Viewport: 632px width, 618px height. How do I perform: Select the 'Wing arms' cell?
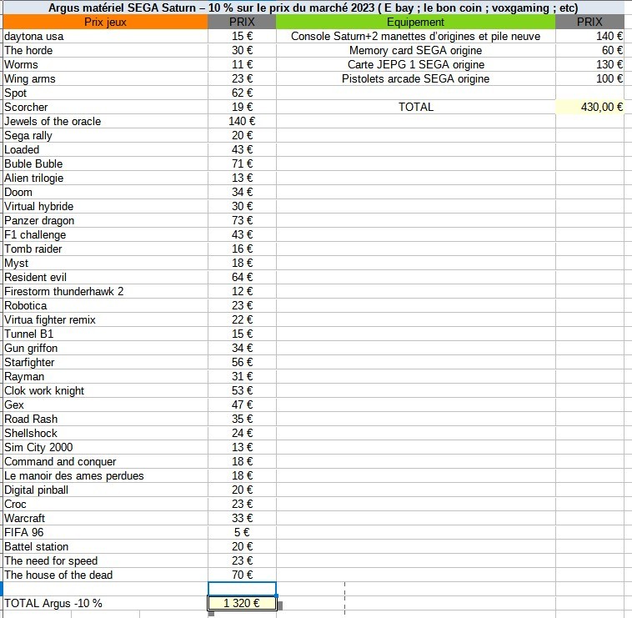click(x=105, y=78)
